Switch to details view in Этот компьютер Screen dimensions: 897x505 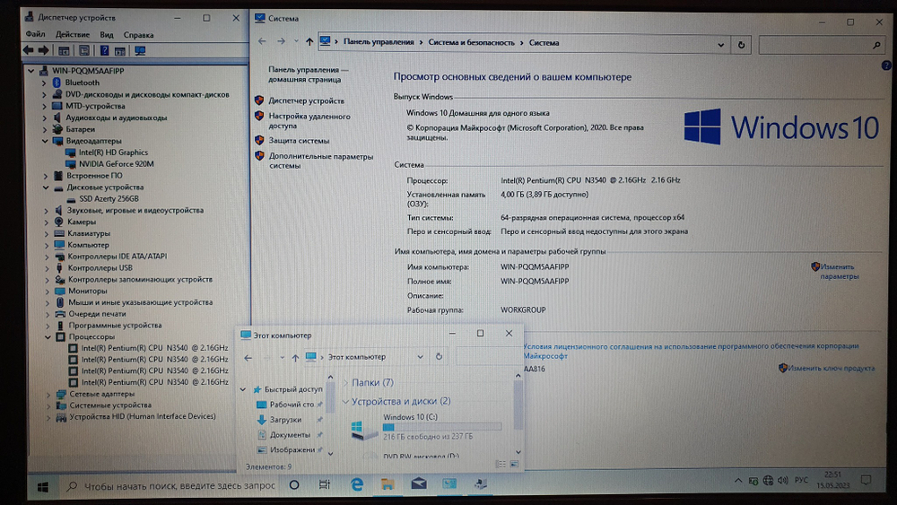[x=501, y=464]
